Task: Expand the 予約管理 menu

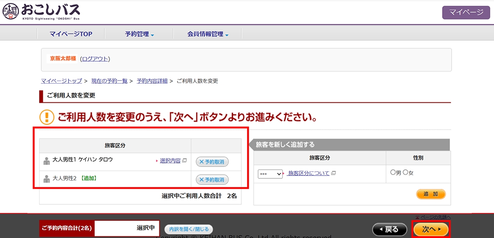Action: 140,34
